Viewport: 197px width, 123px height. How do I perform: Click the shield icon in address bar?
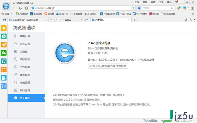click(33, 8)
